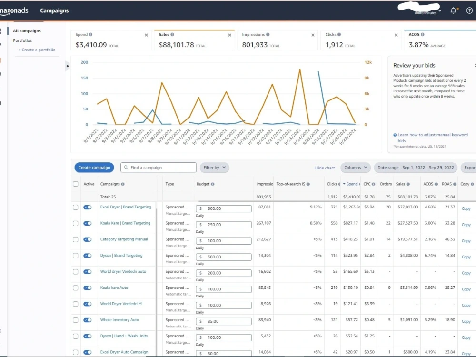Remove the Spend metric card

pos(146,35)
